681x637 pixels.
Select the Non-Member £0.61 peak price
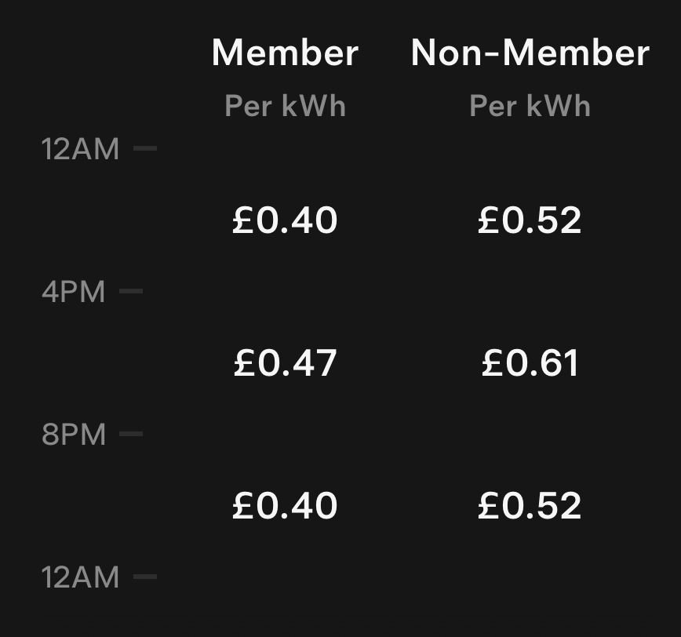point(530,364)
